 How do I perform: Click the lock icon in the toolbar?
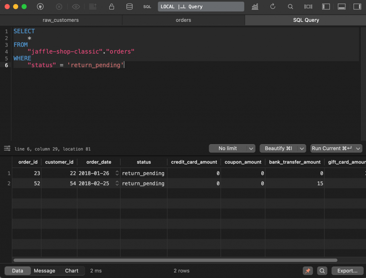[x=112, y=6]
